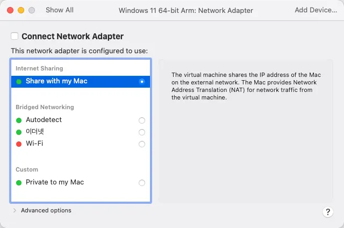Pick the 이더넷 radio button
The image size is (344, 228).
(x=142, y=132)
